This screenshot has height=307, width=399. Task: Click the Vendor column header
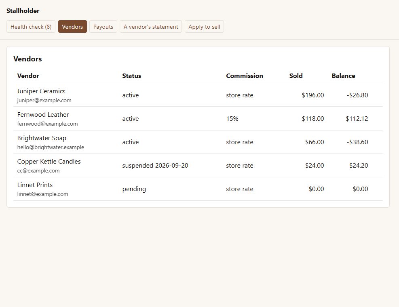(x=28, y=76)
